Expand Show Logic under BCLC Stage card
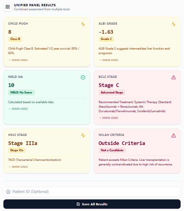The image size is (184, 211). point(109,118)
